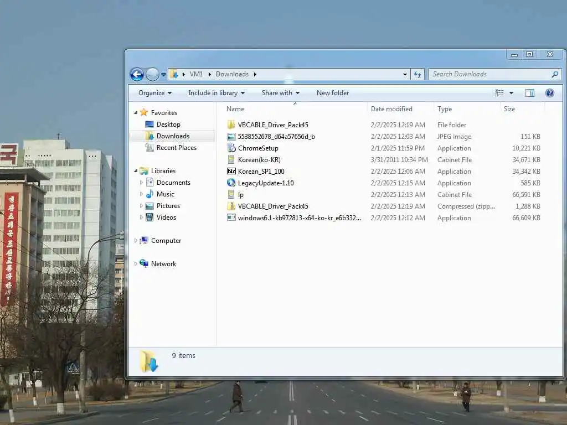Select the windows6.1-kb972813 application icon
The width and height of the screenshot is (567, 425).
pyautogui.click(x=231, y=217)
